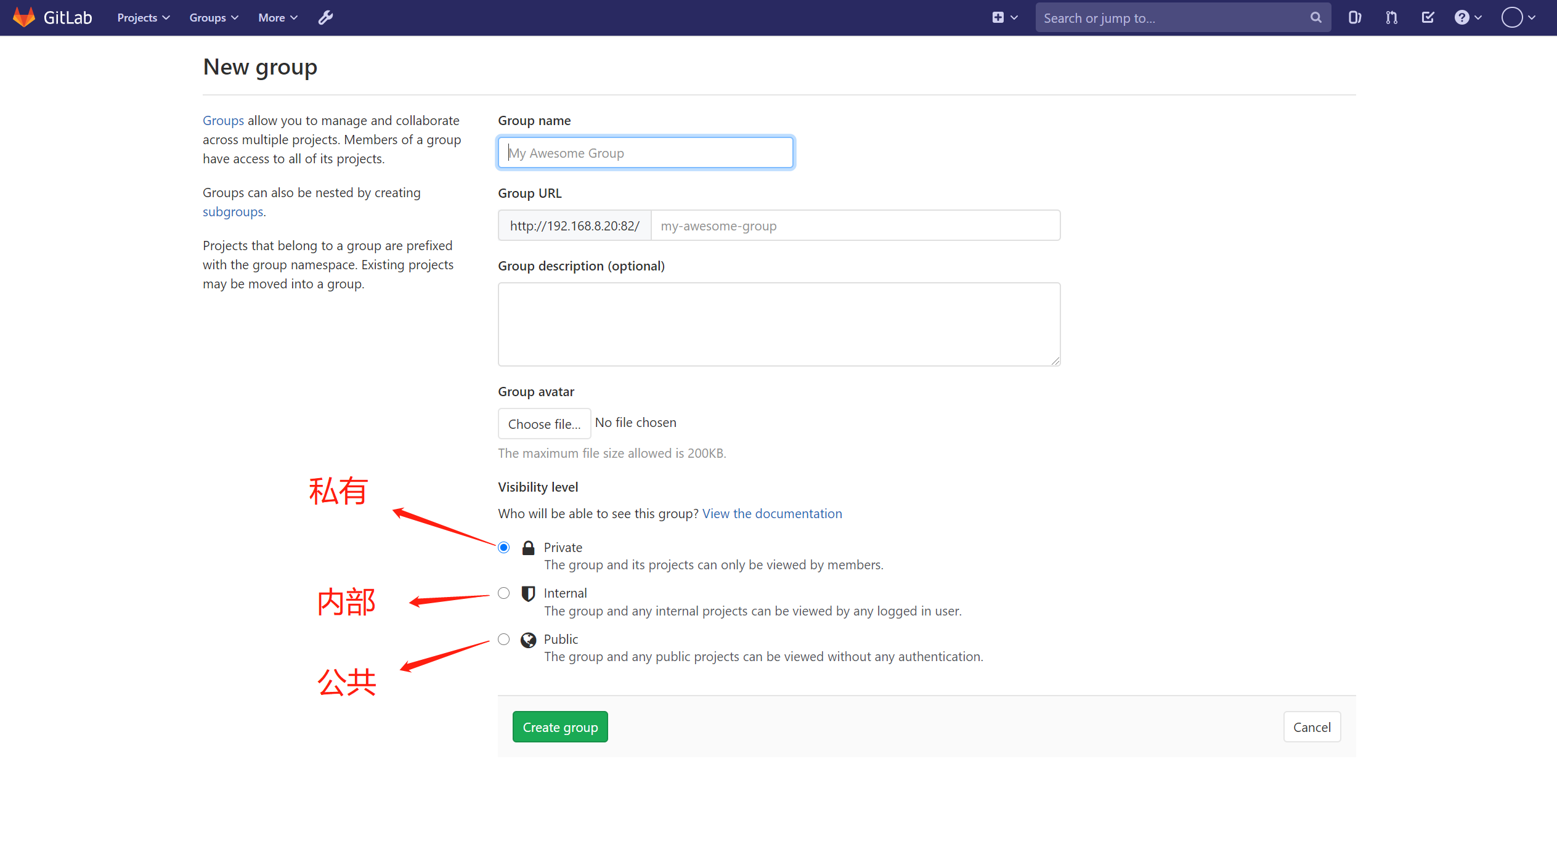Click the Private option label text

click(563, 548)
